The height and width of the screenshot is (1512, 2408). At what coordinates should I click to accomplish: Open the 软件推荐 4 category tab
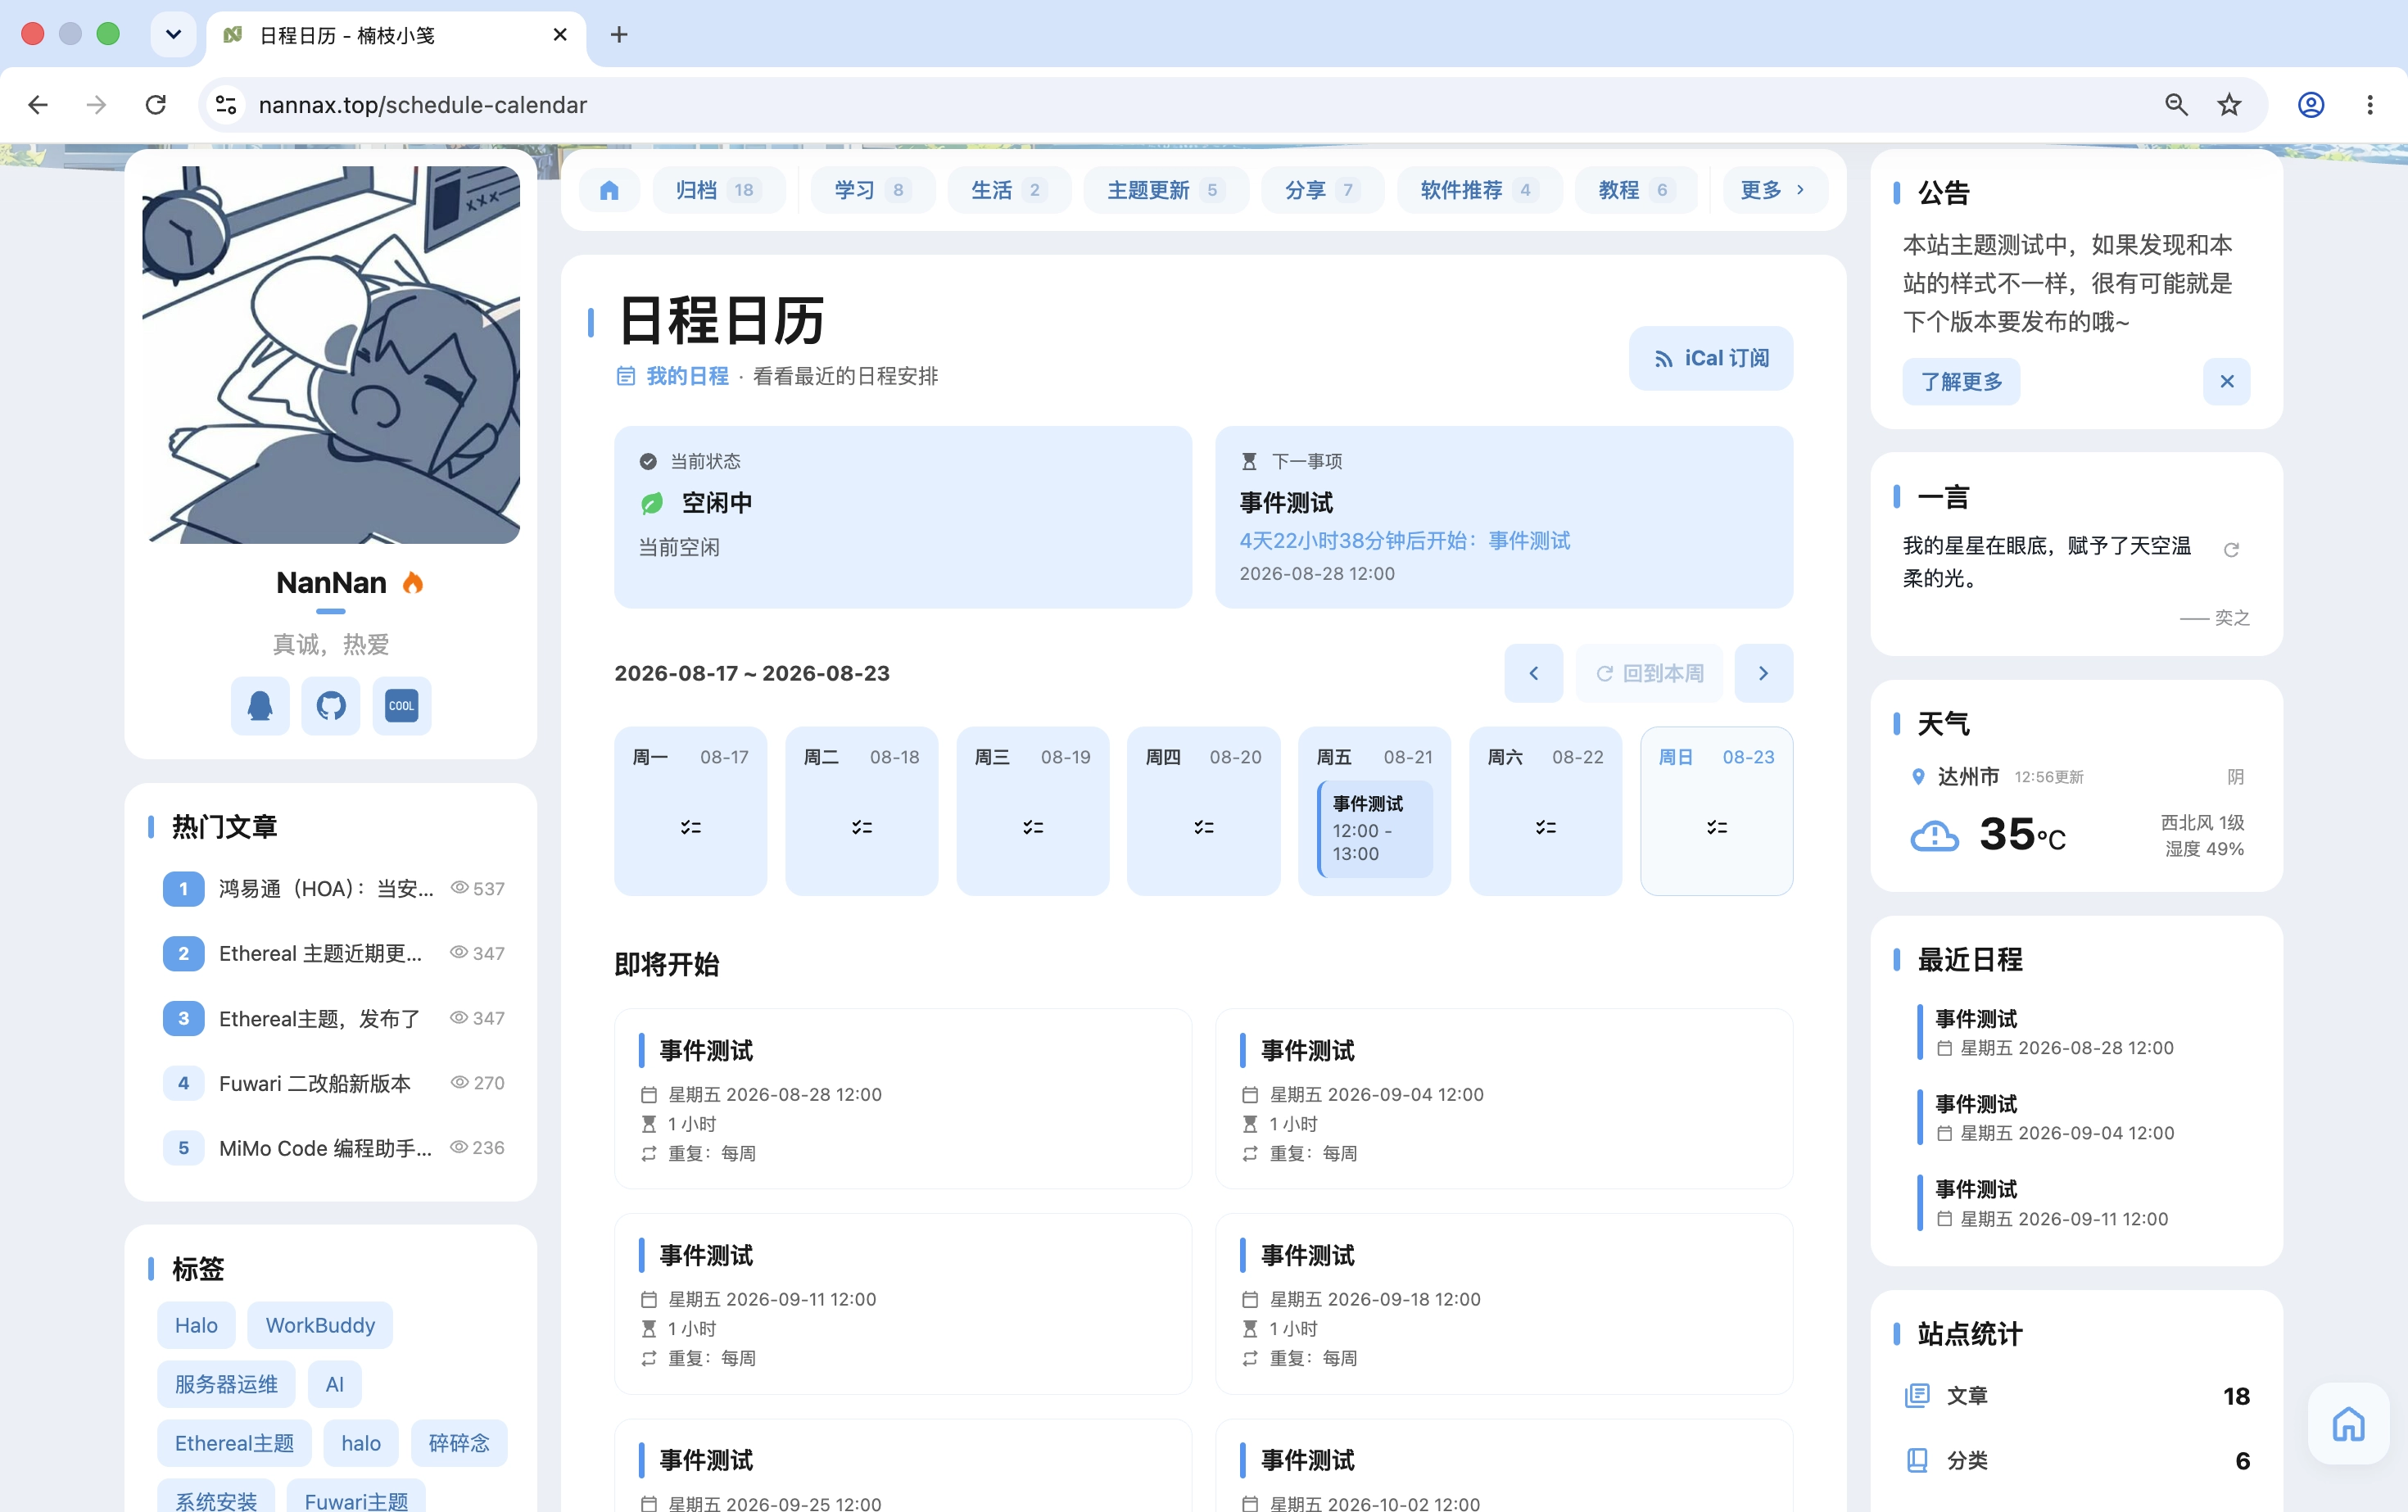coord(1479,190)
